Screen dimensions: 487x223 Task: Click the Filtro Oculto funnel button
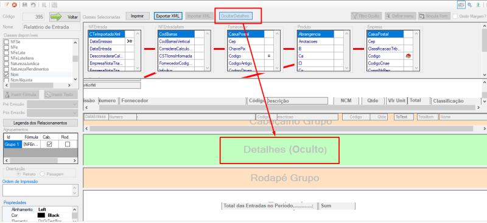coord(367,16)
